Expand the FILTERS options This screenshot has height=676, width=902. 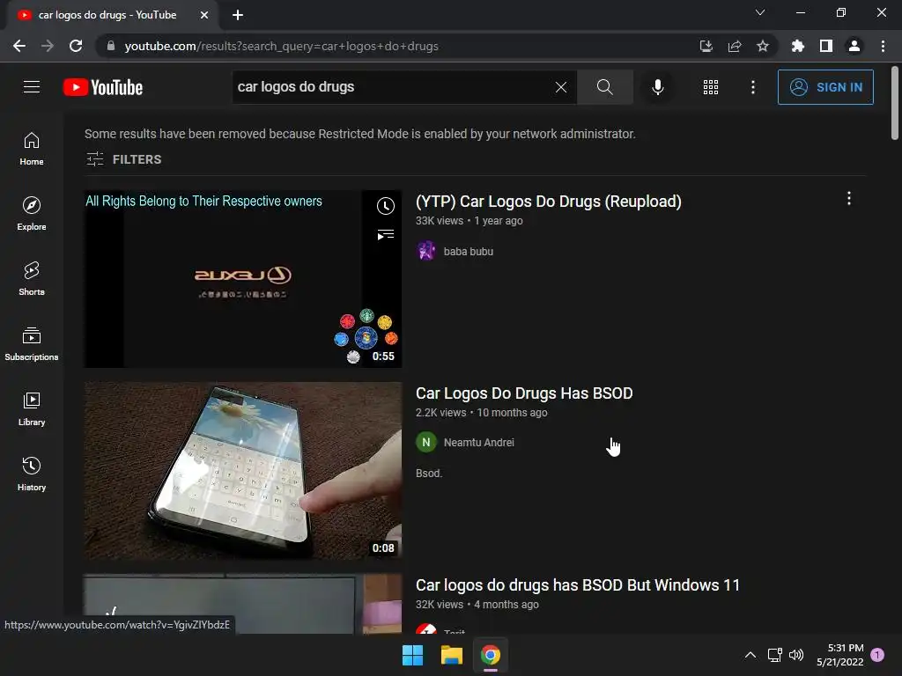coord(123,159)
